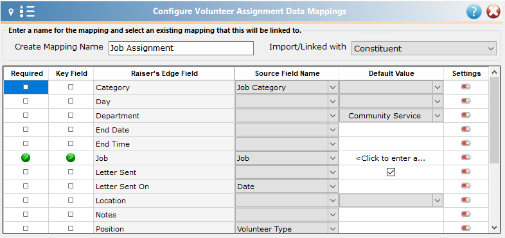Screen dimensions: 505x238
Task: Click green Required checkmark for Job
Action: click(x=26, y=158)
